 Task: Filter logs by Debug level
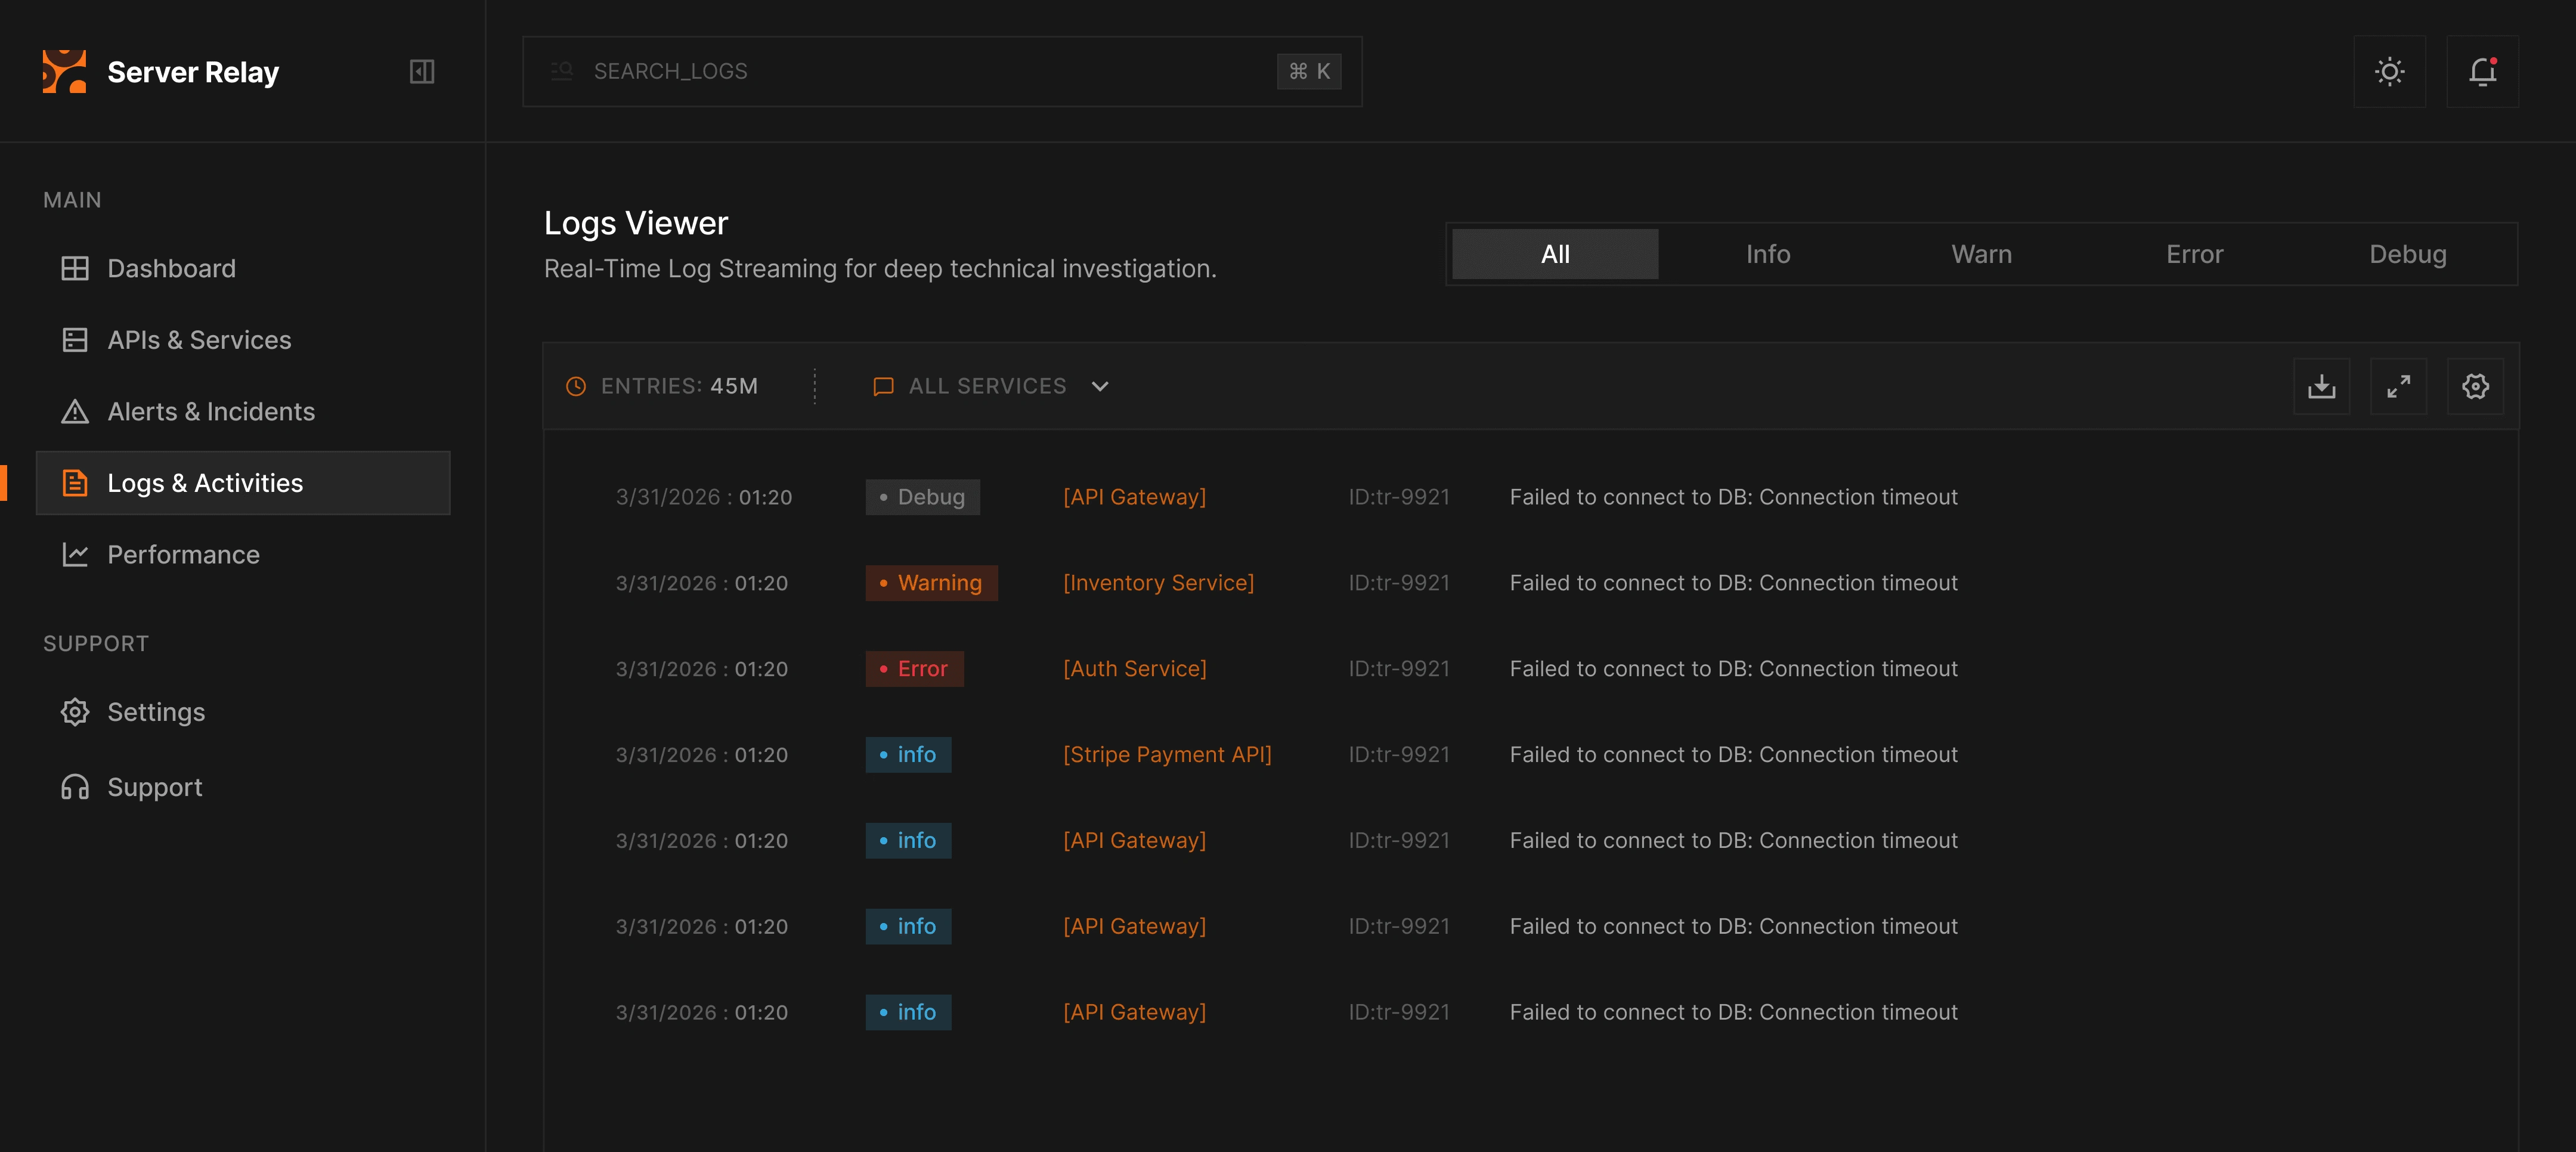[x=2407, y=254]
